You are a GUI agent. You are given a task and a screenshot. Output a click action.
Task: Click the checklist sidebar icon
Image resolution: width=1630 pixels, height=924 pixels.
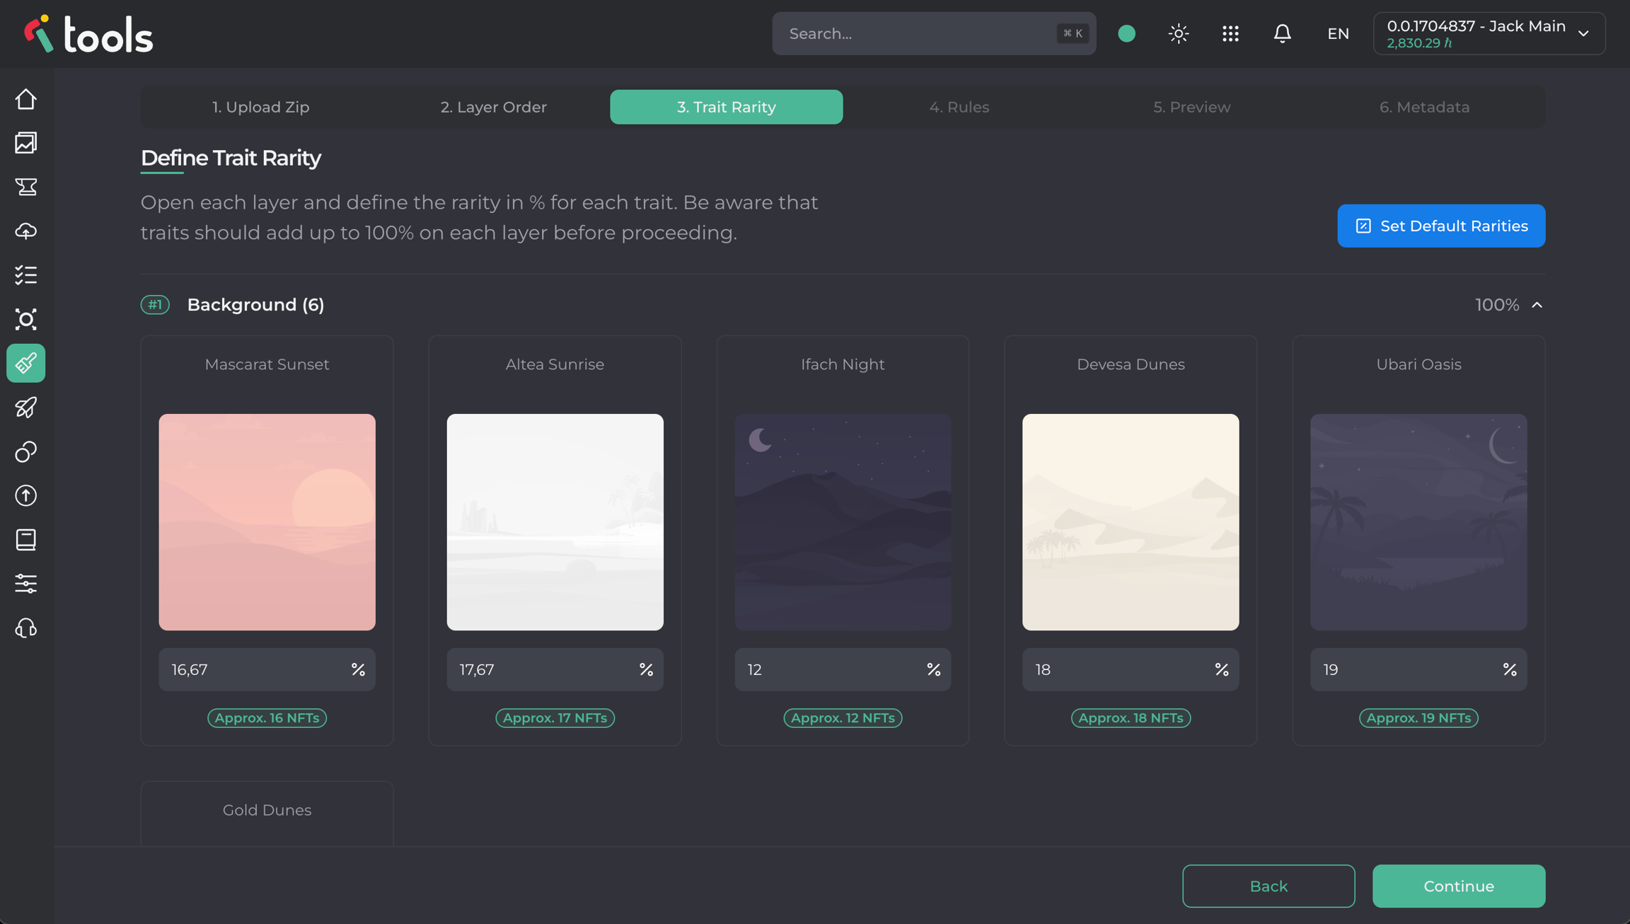tap(26, 275)
